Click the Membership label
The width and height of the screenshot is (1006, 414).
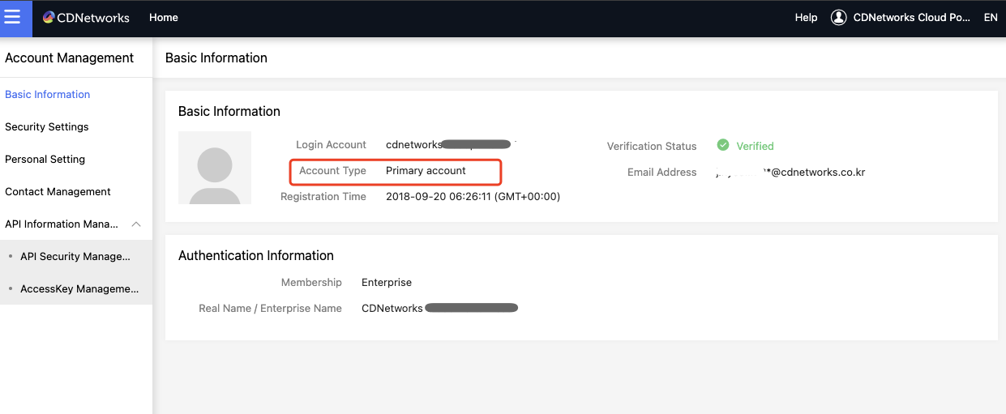point(311,283)
